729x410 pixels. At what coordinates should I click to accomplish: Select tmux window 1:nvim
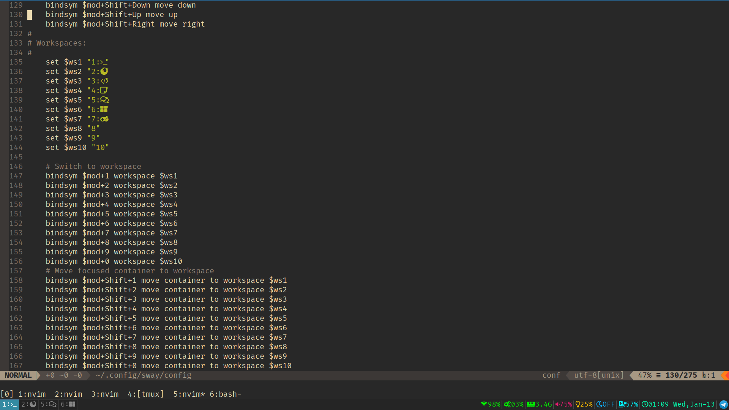point(32,394)
